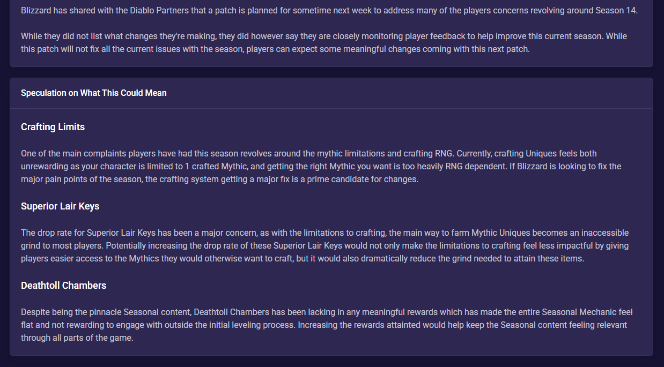Image resolution: width=664 pixels, height=367 pixels.
Task: Click the "Speculation on What This Could Mean" header
Action: point(94,93)
